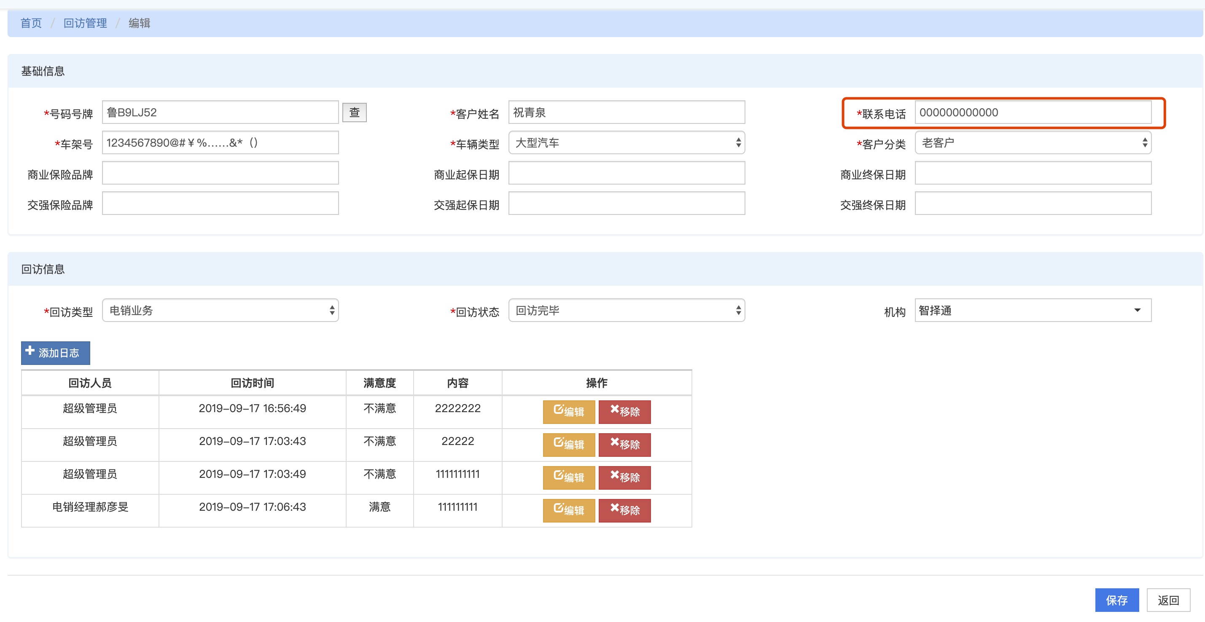Click the 查 lookup button beside plate number
Screen dimensions: 1205x622
354,113
